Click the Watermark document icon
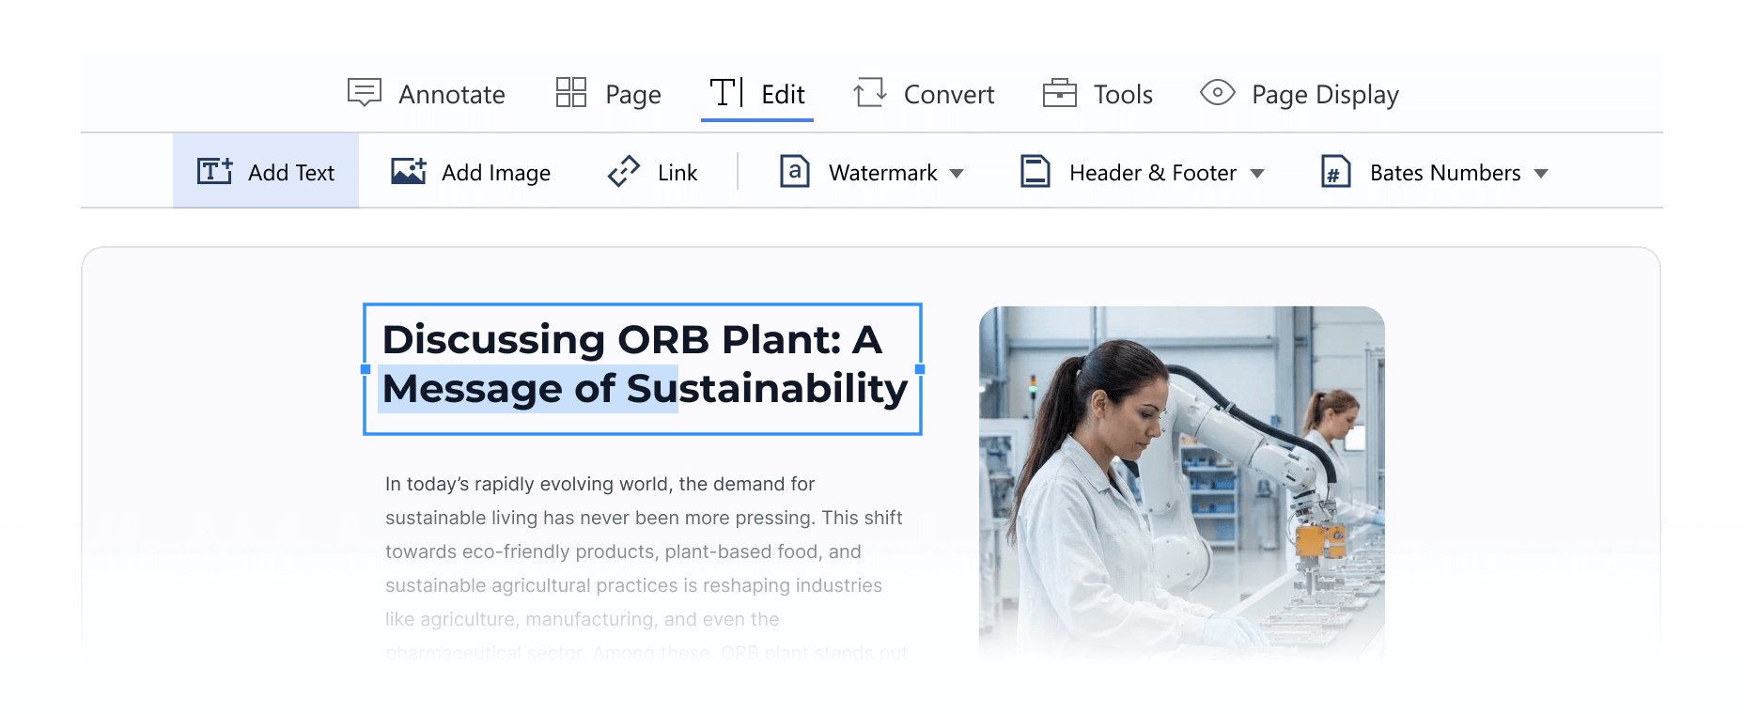 click(795, 172)
